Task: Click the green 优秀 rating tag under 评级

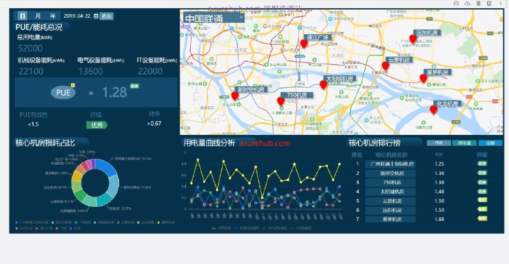Action: tap(97, 125)
